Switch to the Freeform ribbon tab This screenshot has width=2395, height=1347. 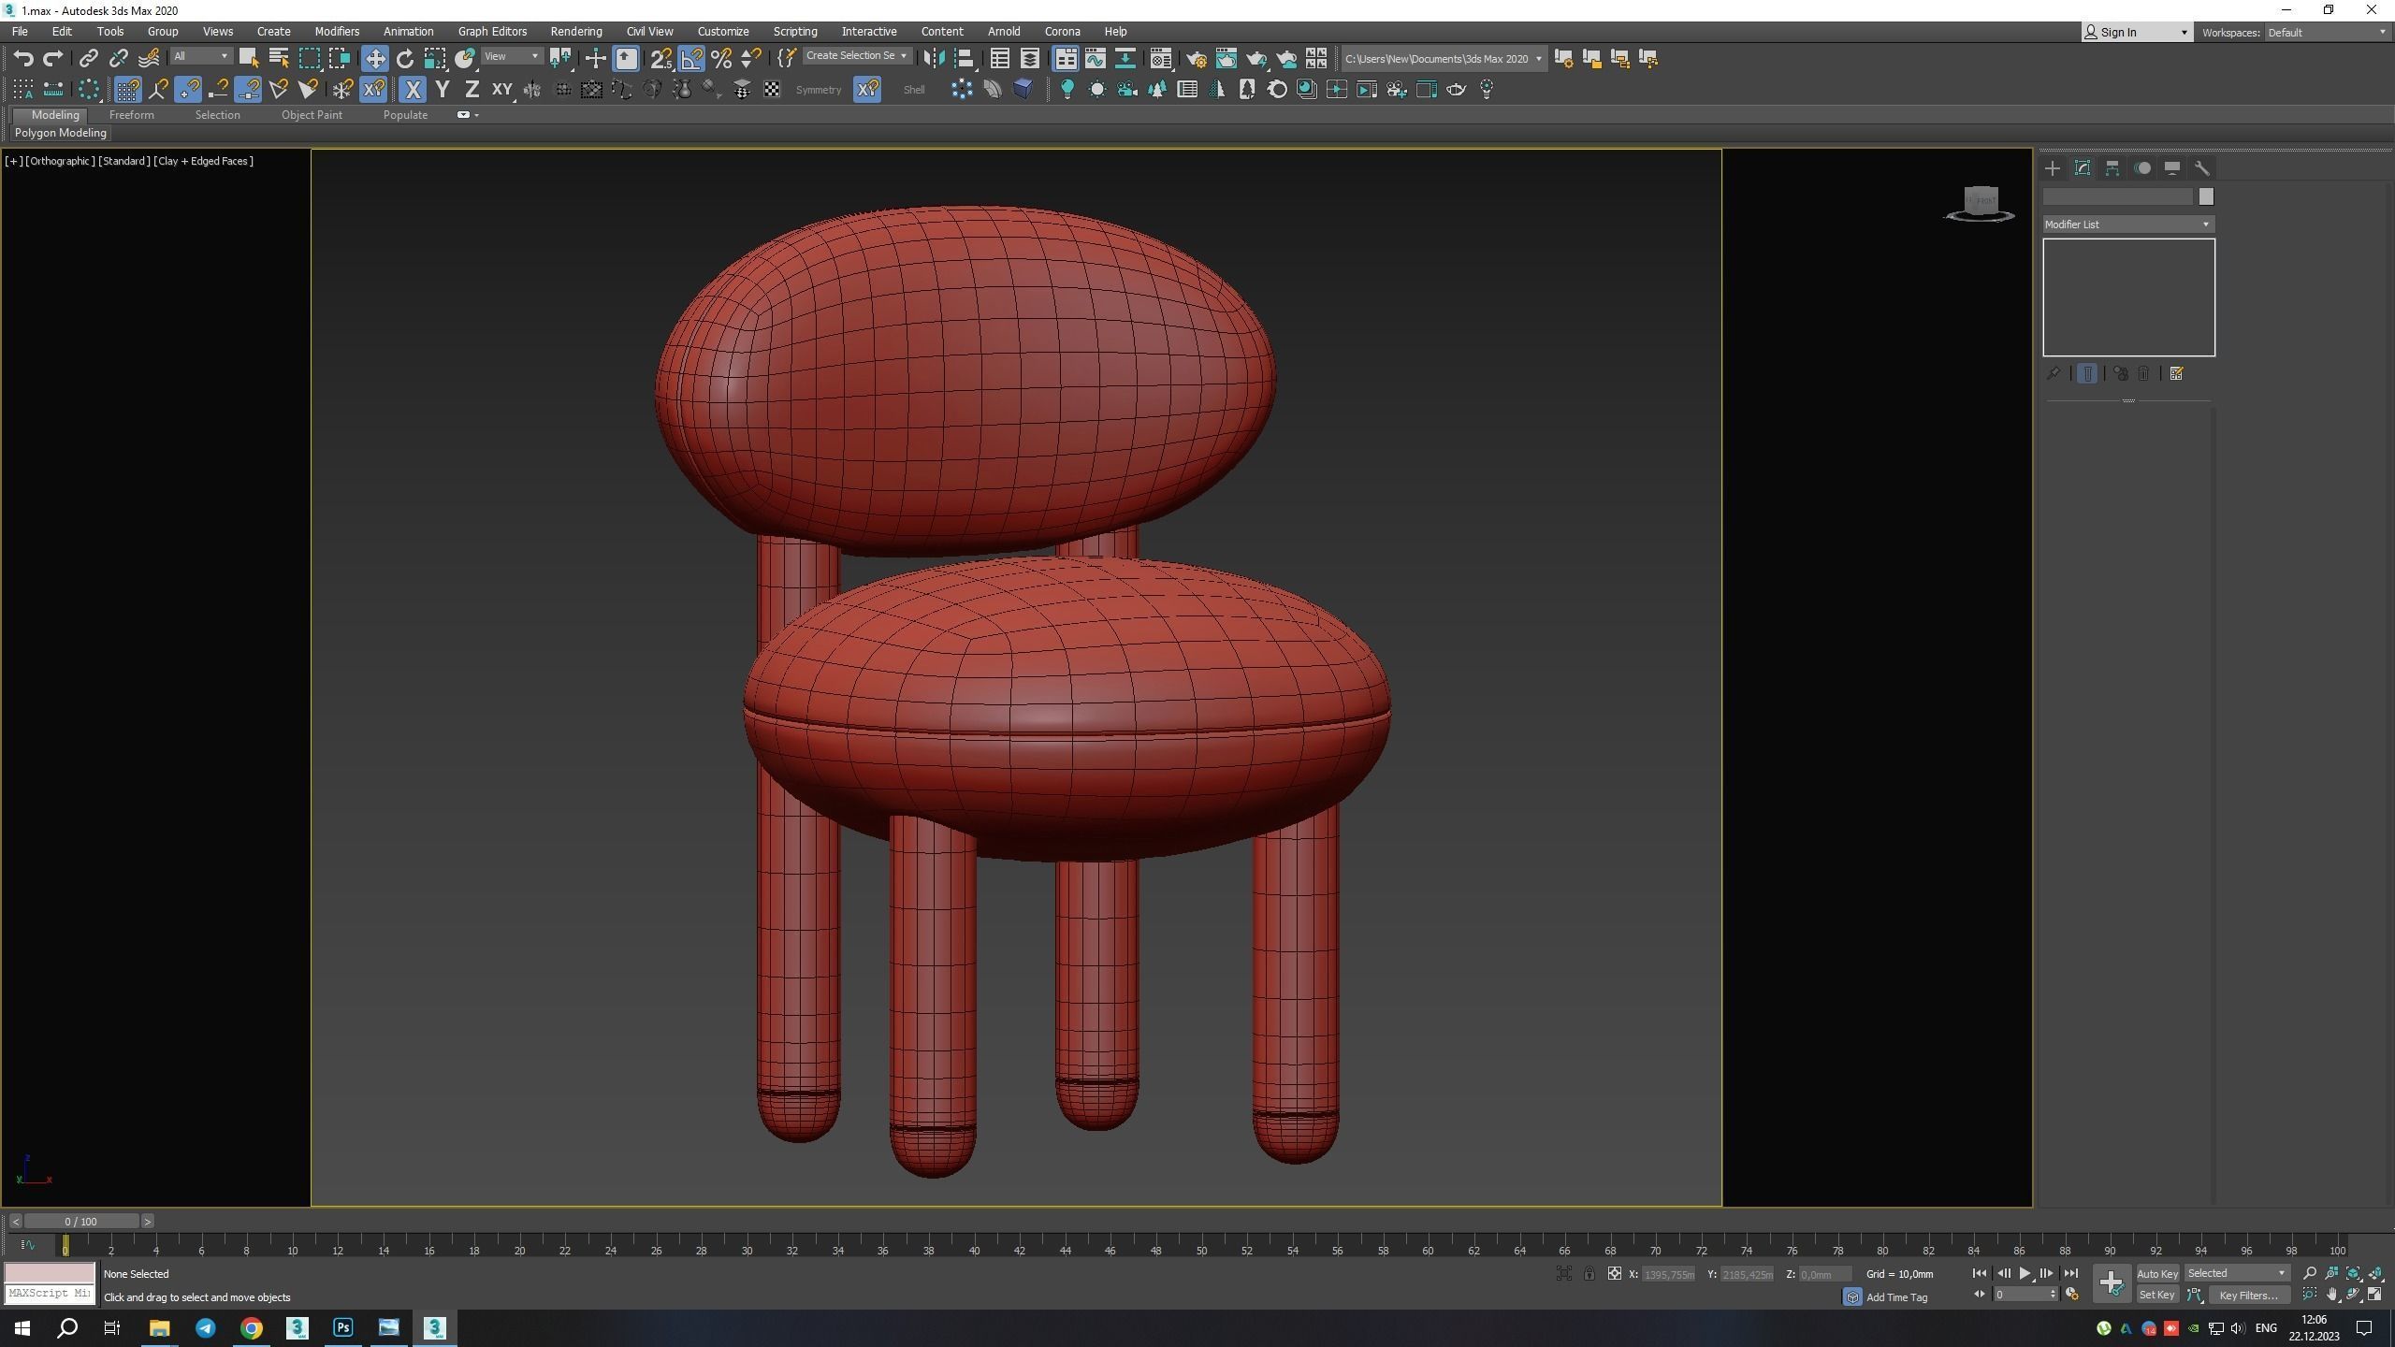131,115
